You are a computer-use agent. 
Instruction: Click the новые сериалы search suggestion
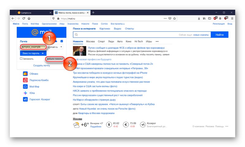pyautogui.click(x=201, y=35)
